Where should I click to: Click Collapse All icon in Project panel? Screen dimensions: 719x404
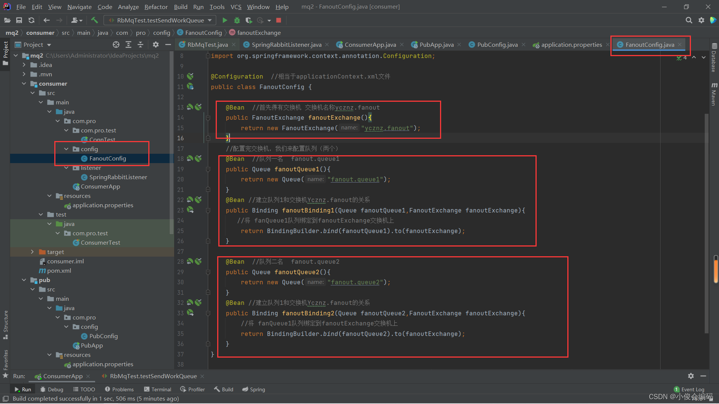[x=140, y=45]
